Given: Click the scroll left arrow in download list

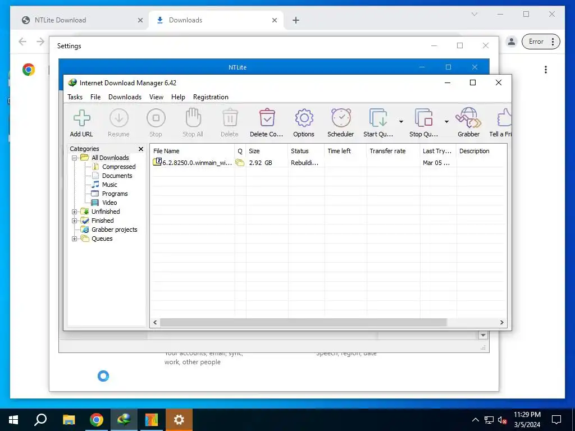Looking at the screenshot, I should point(155,323).
